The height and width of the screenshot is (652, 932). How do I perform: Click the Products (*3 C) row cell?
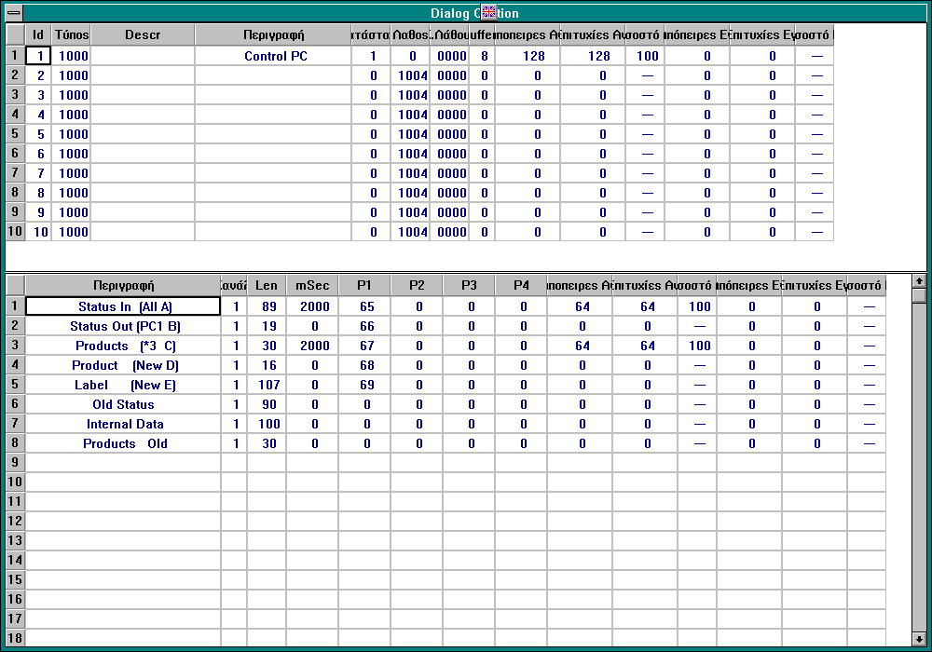123,346
